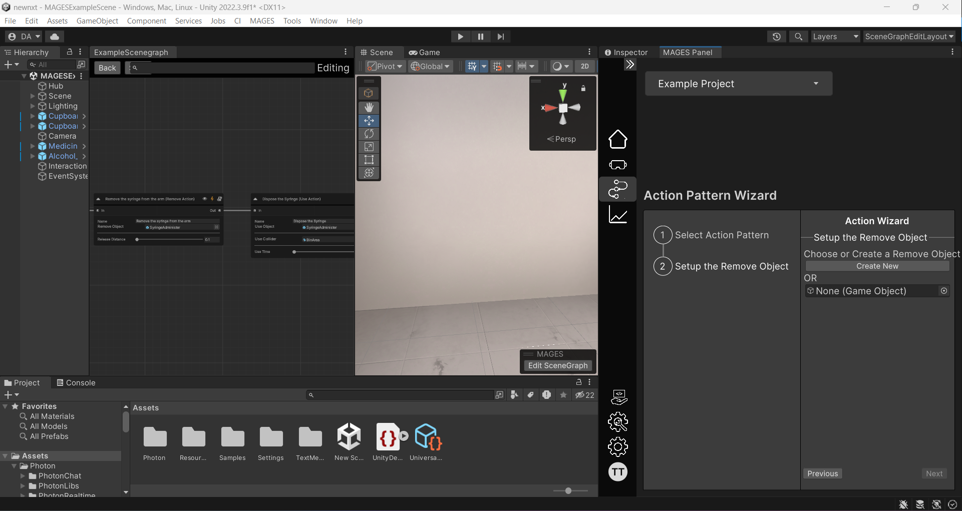The height and width of the screenshot is (511, 962).
Task: Open the MAGES menu
Action: pyautogui.click(x=262, y=21)
